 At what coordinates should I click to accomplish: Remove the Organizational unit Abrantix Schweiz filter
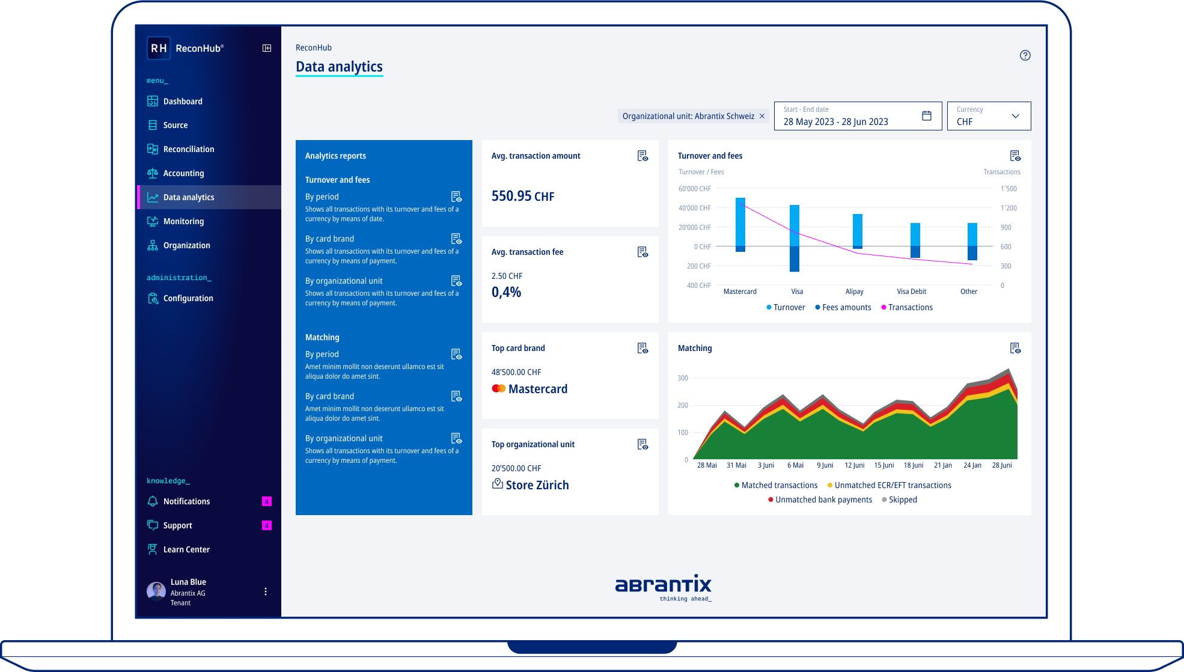click(762, 116)
